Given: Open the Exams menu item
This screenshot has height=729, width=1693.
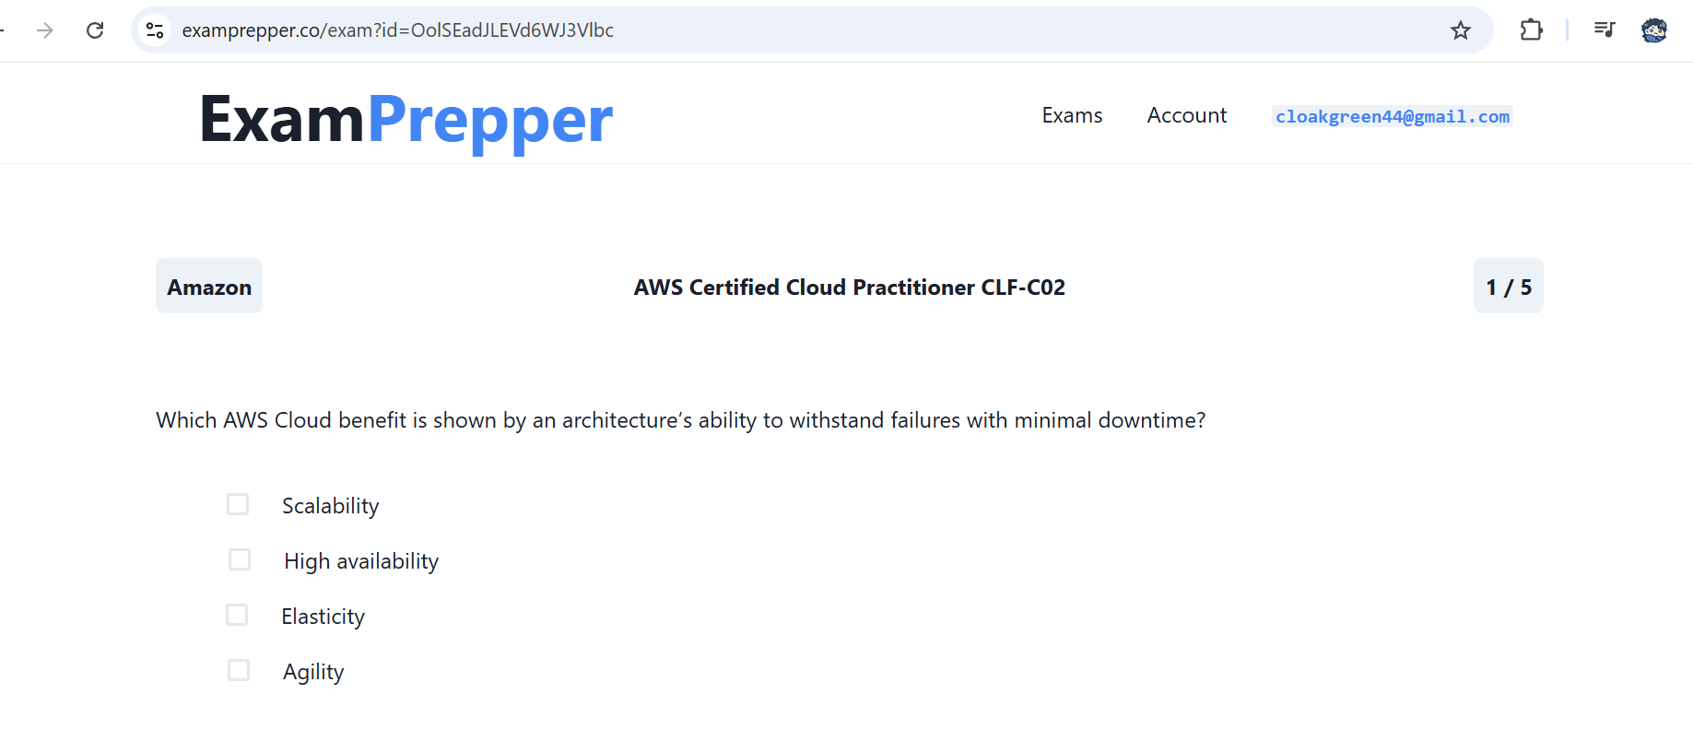Looking at the screenshot, I should click(x=1072, y=115).
